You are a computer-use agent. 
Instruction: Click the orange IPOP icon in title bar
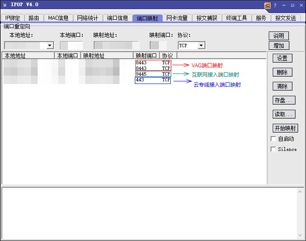(x=267, y=6)
